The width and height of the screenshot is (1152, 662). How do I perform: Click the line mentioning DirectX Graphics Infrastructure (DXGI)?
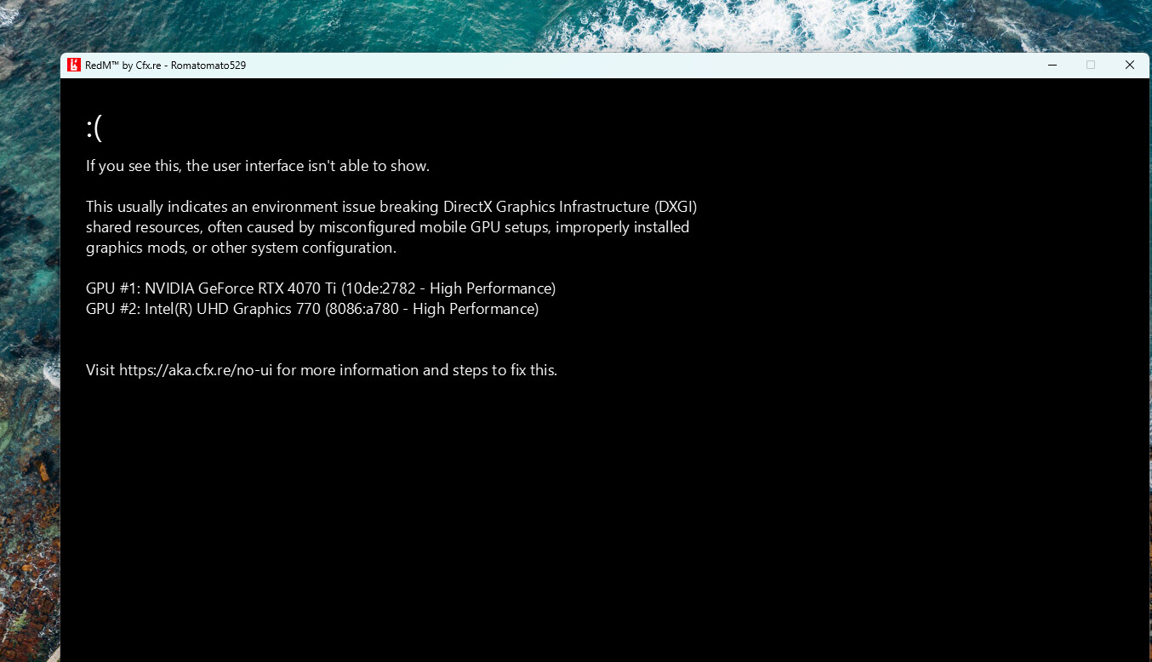392,207
